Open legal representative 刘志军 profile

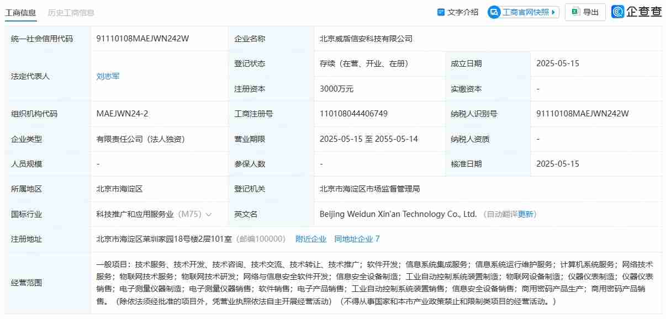[108, 76]
